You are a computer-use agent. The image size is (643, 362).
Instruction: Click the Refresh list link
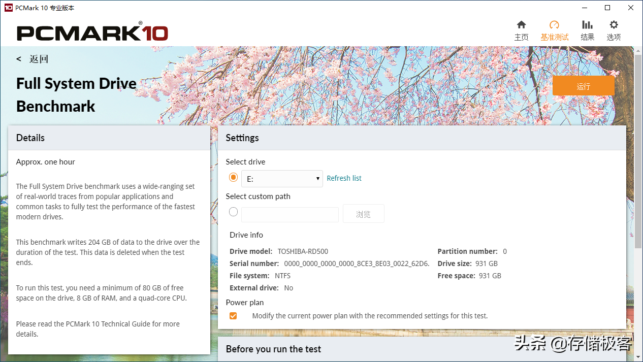pos(344,178)
